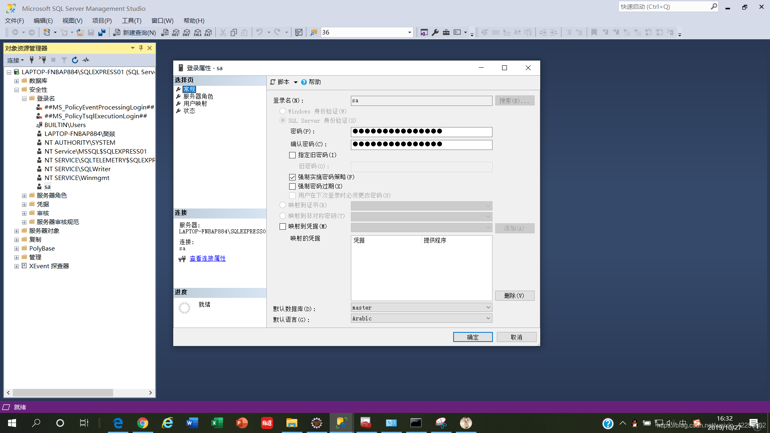770x433 pixels.
Task: Click the New Project toolbar icon
Action: click(x=47, y=32)
